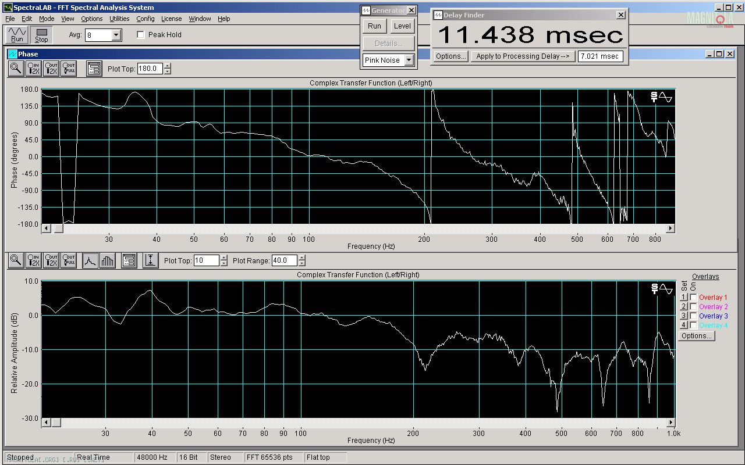Image resolution: width=745 pixels, height=465 pixels.
Task: Increase Phase Plot Top with spinner up arrow
Action: pos(168,66)
